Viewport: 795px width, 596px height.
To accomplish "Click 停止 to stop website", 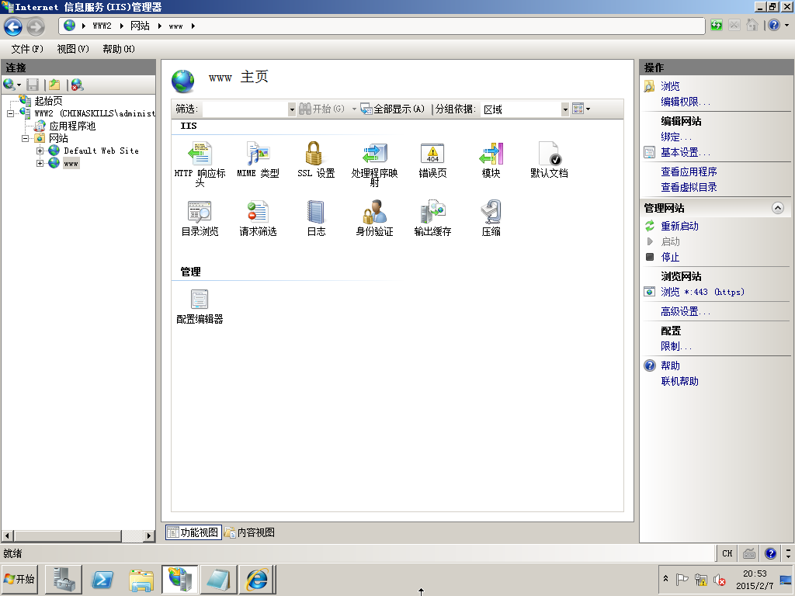I will point(670,257).
